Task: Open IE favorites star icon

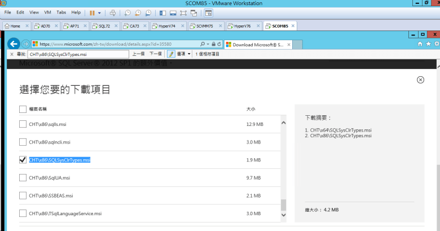Action: pos(428,44)
